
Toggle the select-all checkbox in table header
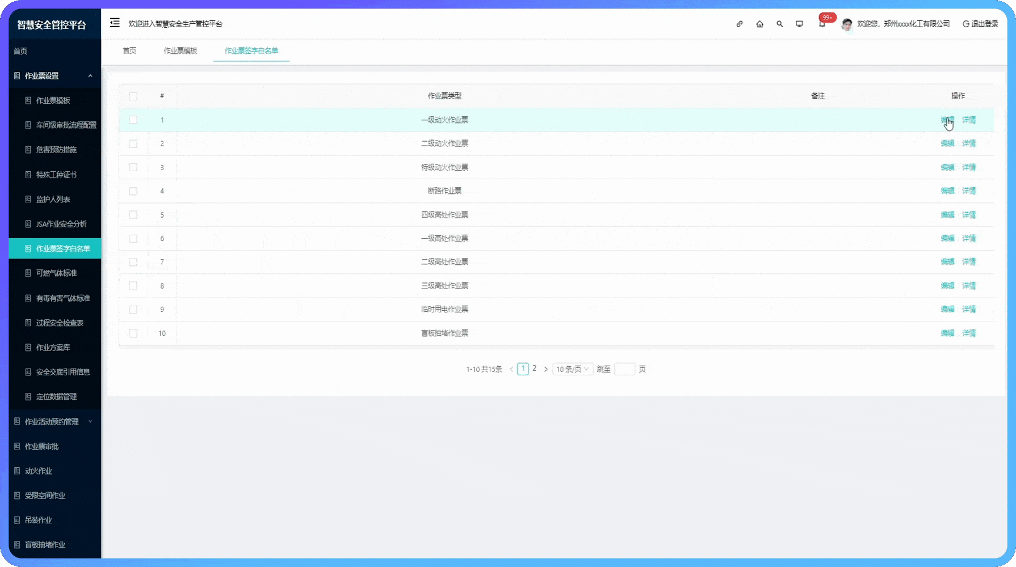click(133, 96)
